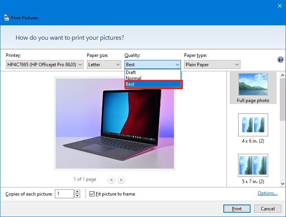Increase copies with the up stepper arrow
This screenshot has width=286, height=217.
[x=77, y=192]
